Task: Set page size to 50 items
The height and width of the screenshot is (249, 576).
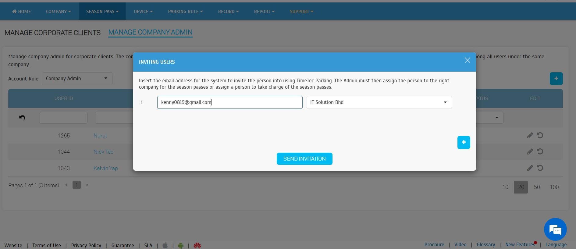Action: click(537, 187)
